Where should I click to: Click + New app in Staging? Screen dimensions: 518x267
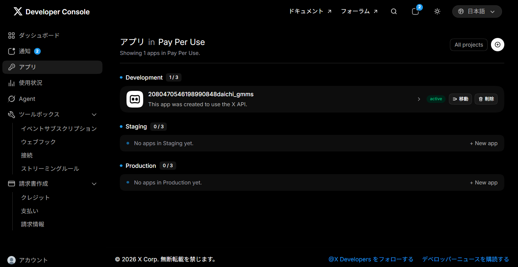[484, 143]
